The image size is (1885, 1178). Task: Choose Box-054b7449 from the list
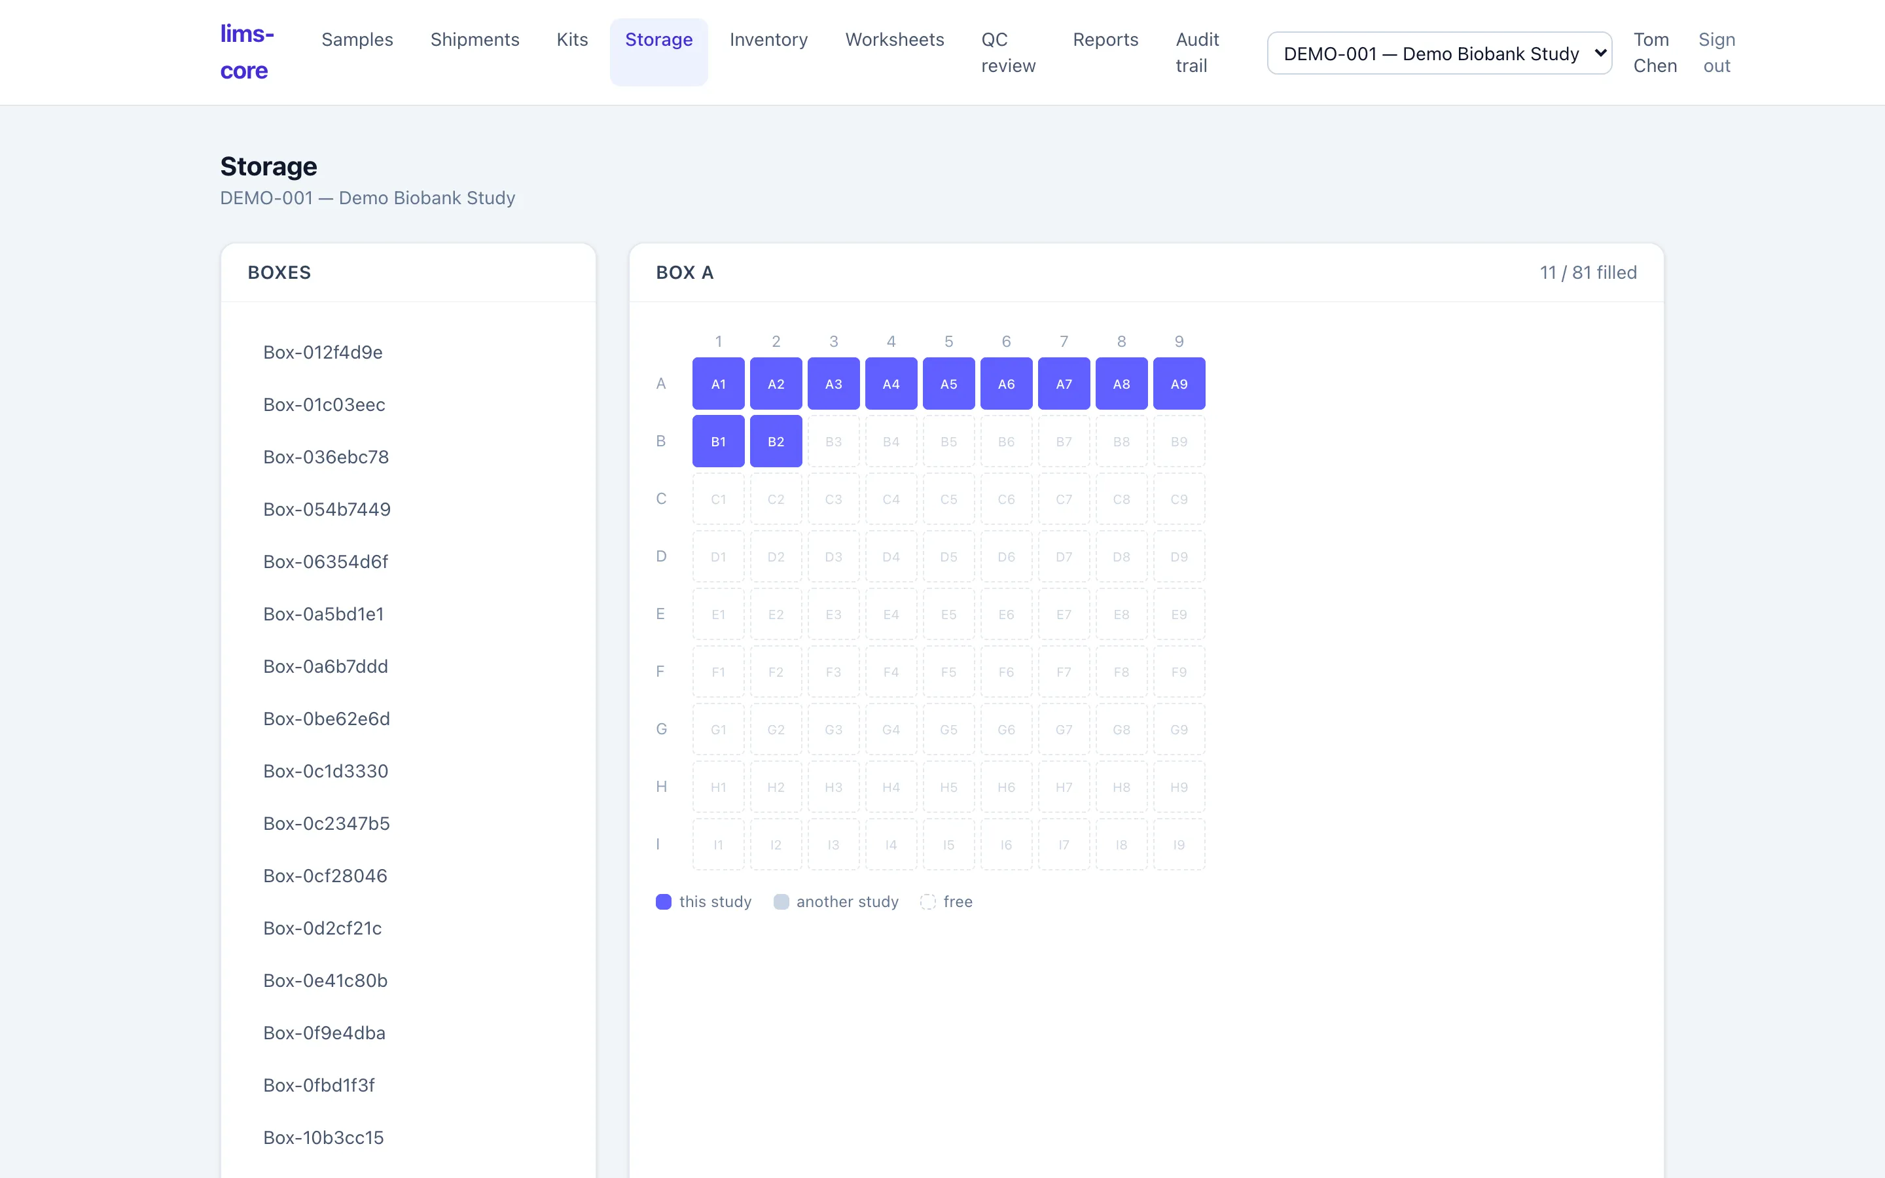pyautogui.click(x=407, y=509)
